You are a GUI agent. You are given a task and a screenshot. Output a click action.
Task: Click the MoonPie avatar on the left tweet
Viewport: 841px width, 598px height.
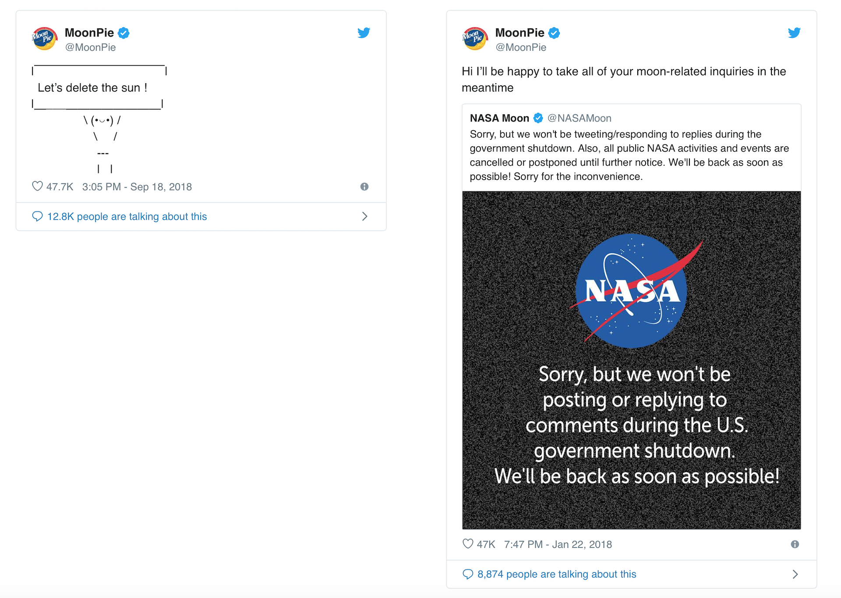(x=45, y=39)
